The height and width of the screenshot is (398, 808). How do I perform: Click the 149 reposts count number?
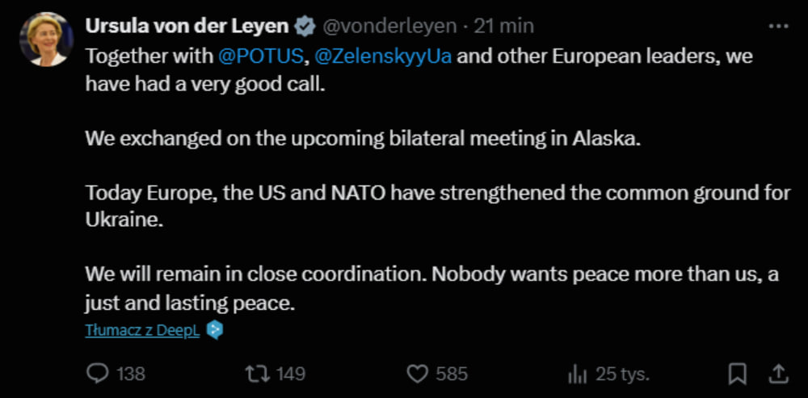290,374
